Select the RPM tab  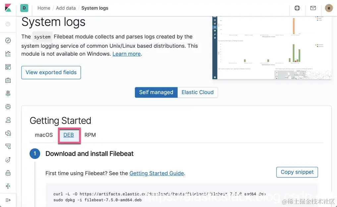pyautogui.click(x=90, y=135)
